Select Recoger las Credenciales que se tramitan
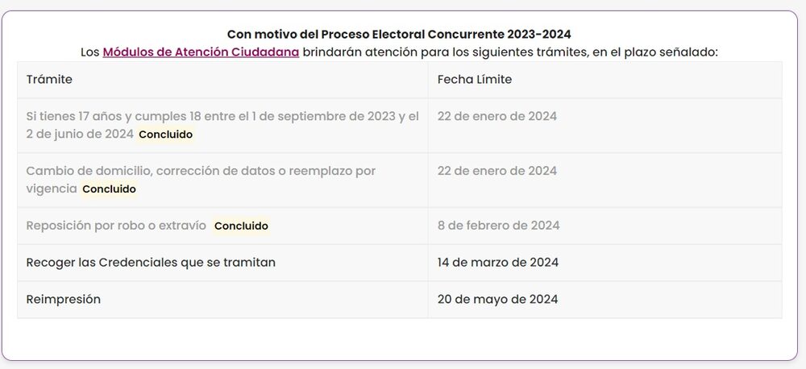Image resolution: width=806 pixels, height=369 pixels. click(151, 263)
